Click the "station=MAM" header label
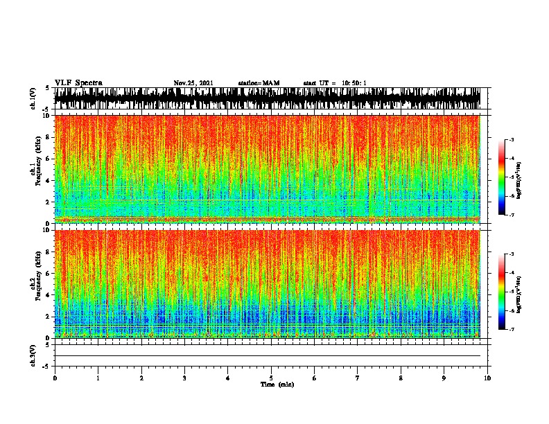Image resolution: width=549 pixels, height=424 pixels. (x=259, y=83)
